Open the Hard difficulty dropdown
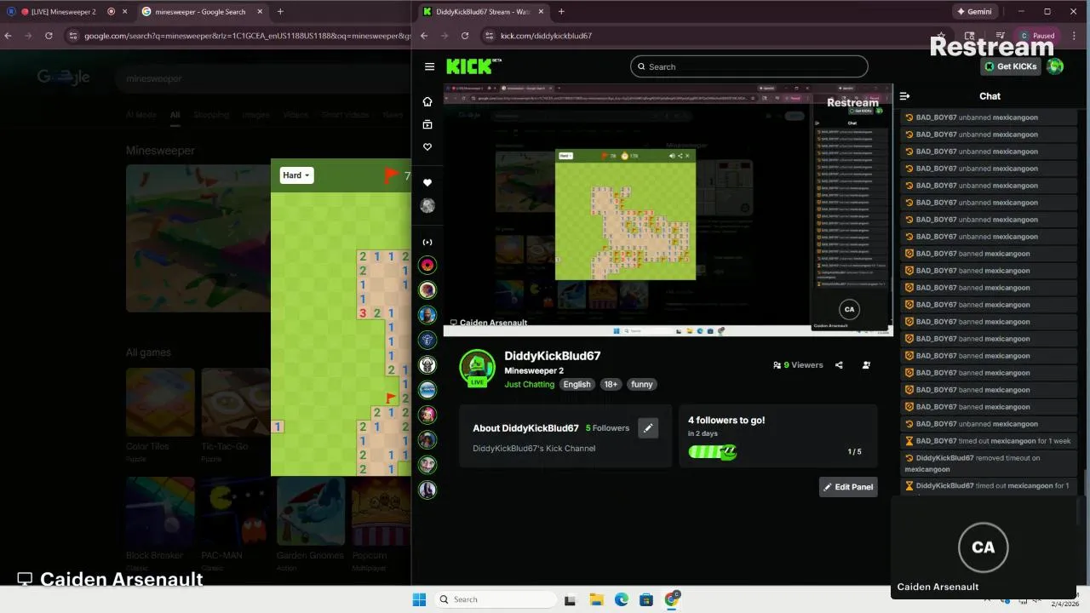 coord(297,175)
